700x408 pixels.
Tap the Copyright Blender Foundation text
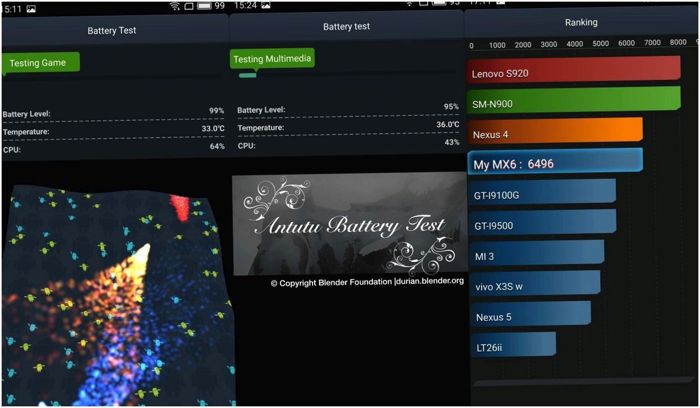coord(367,282)
